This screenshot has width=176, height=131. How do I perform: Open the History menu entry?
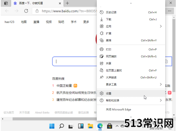click(x=131, y=12)
